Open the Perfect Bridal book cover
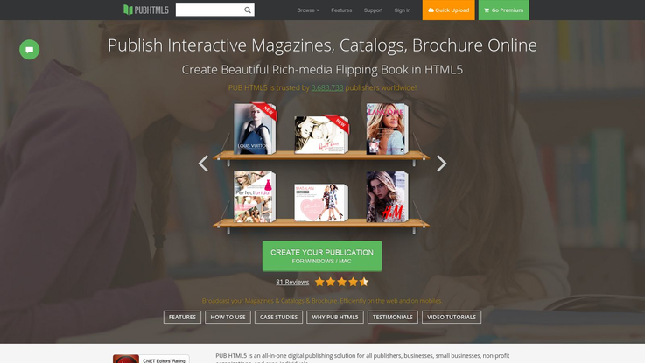The width and height of the screenshot is (645, 363). pos(255,197)
